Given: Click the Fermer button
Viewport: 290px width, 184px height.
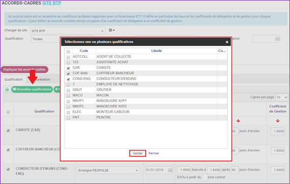Looking at the screenshot, I should point(154,153).
